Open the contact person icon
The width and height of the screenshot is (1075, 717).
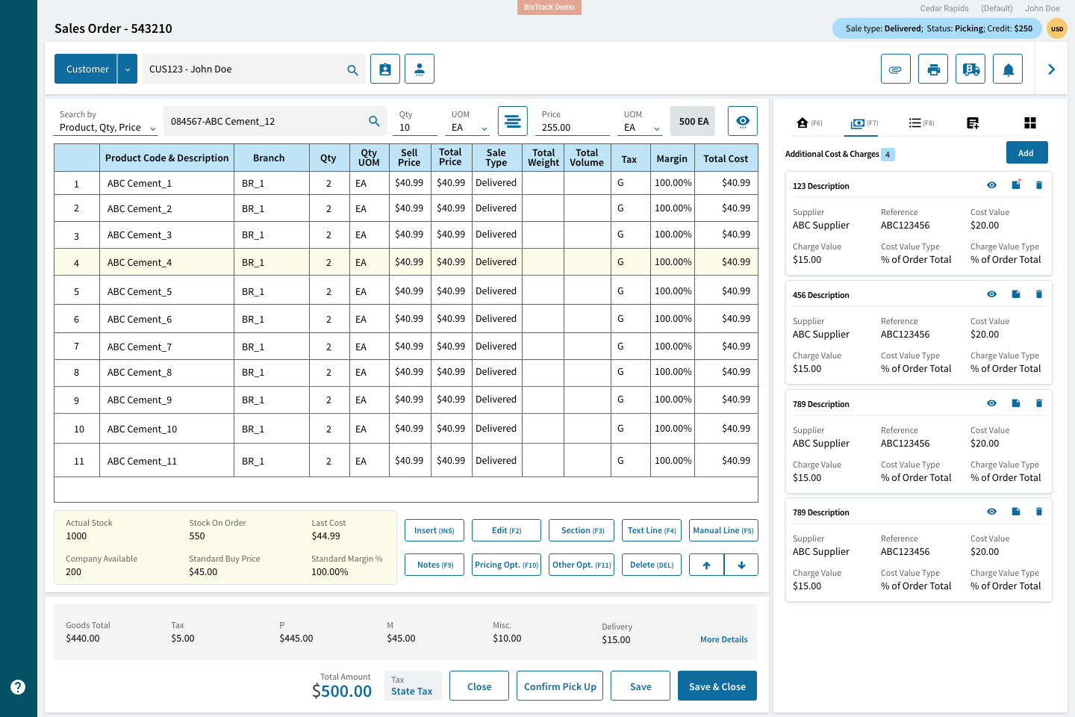(x=419, y=68)
